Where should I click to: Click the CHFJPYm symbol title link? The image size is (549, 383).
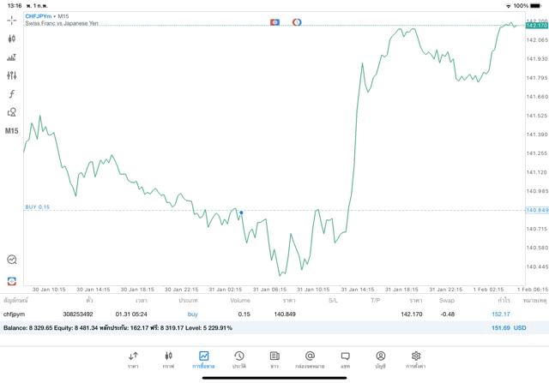(38, 16)
